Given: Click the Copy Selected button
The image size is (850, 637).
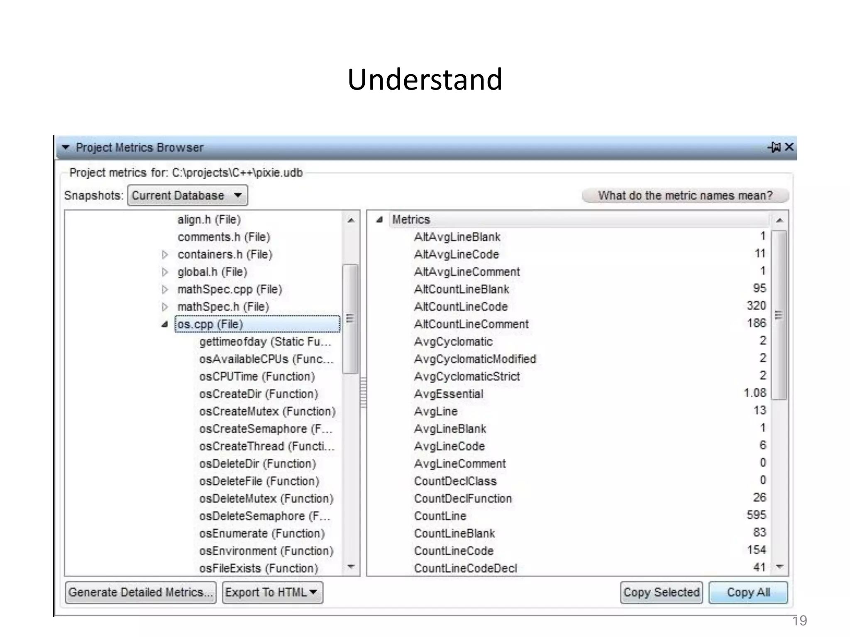Looking at the screenshot, I should point(661,592).
